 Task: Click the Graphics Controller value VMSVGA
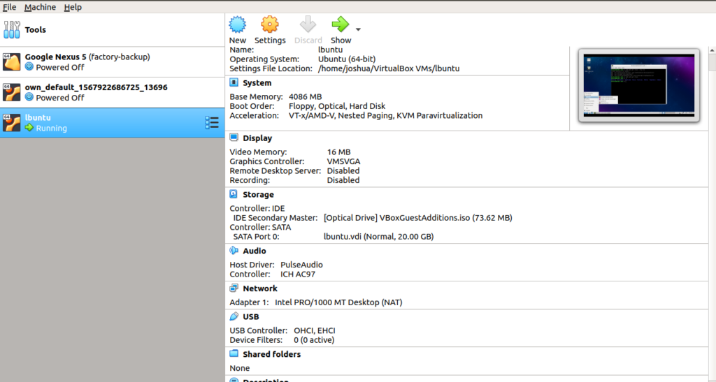343,161
